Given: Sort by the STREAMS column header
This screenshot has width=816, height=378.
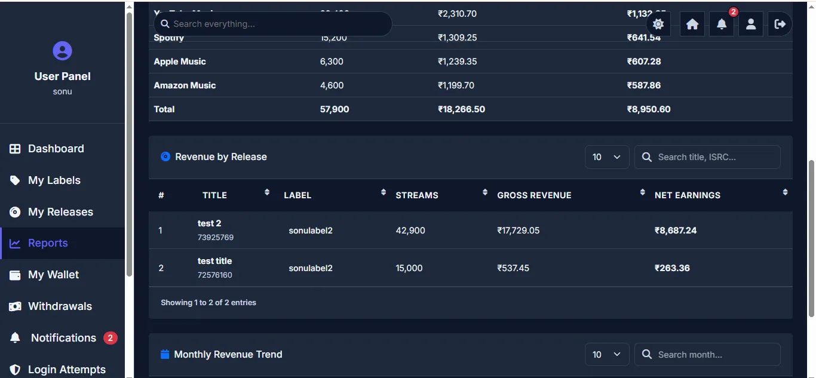Looking at the screenshot, I should (441, 195).
